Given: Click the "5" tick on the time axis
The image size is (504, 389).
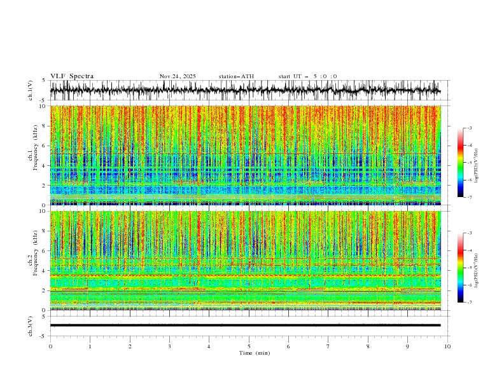Looking at the screenshot, I should point(249,346).
